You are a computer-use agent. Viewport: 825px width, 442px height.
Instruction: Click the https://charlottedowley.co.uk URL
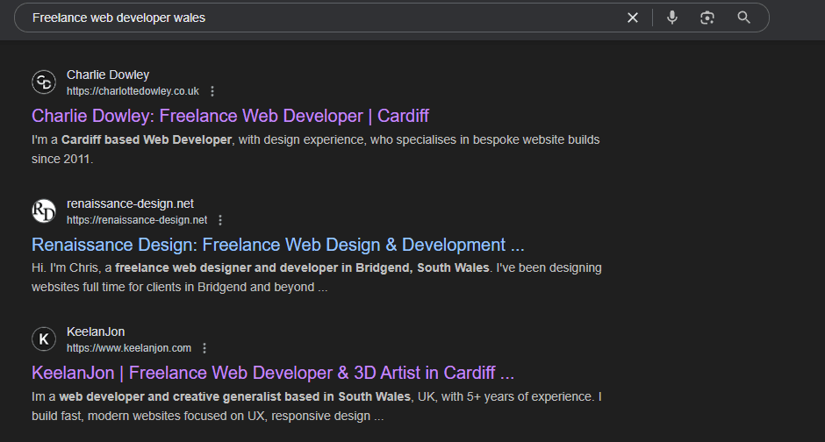tap(133, 91)
